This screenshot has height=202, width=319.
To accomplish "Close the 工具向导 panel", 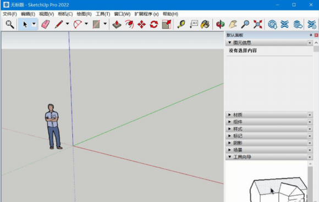I will tap(310, 157).
